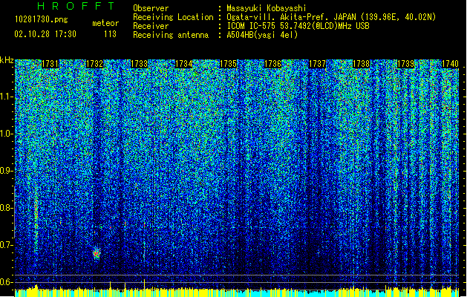The width and height of the screenshot is (467, 297).
Task: Click the date 02.10.28 17:30
Action: [x=45, y=34]
